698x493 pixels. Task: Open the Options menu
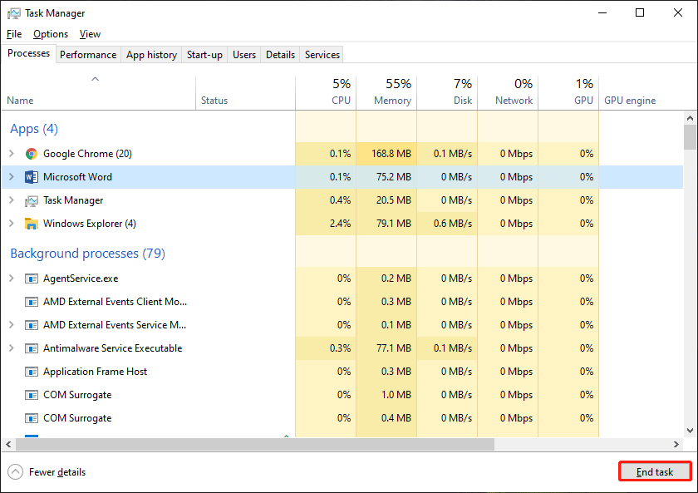click(51, 34)
